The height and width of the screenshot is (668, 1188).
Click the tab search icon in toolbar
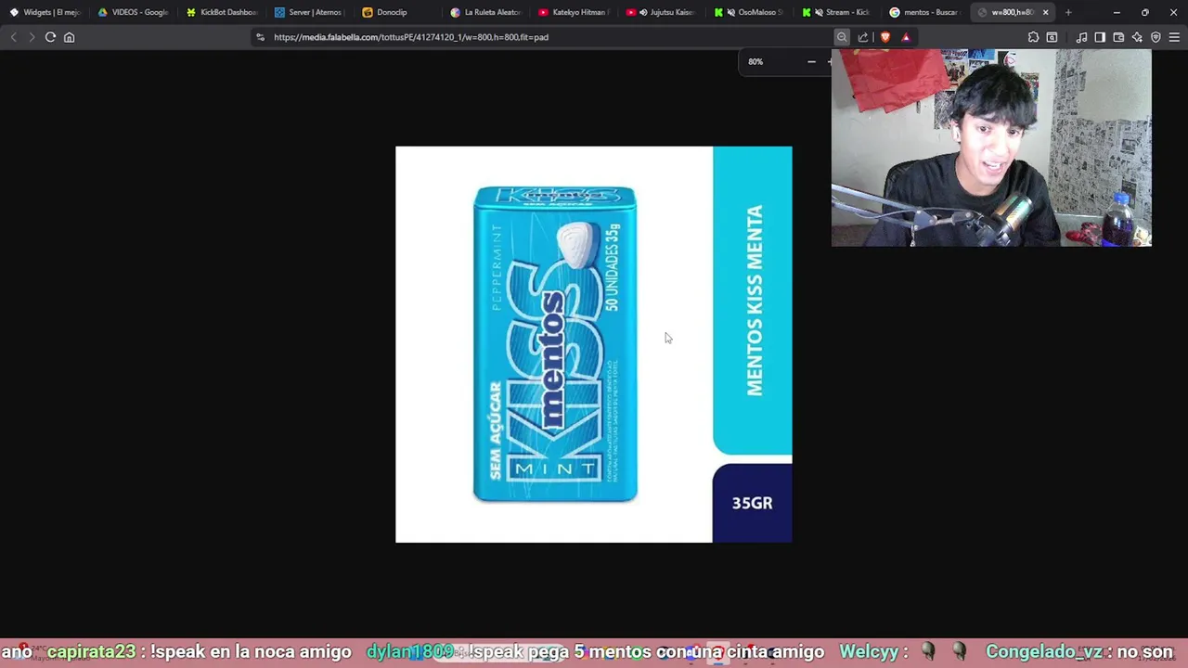pyautogui.click(x=1052, y=37)
